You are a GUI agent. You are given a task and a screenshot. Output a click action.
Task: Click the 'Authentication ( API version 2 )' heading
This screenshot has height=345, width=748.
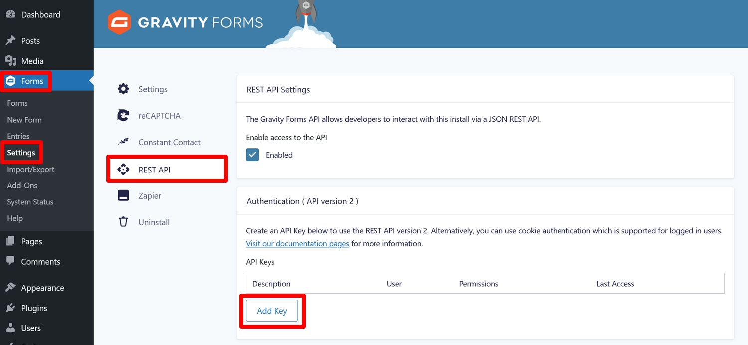pos(302,201)
